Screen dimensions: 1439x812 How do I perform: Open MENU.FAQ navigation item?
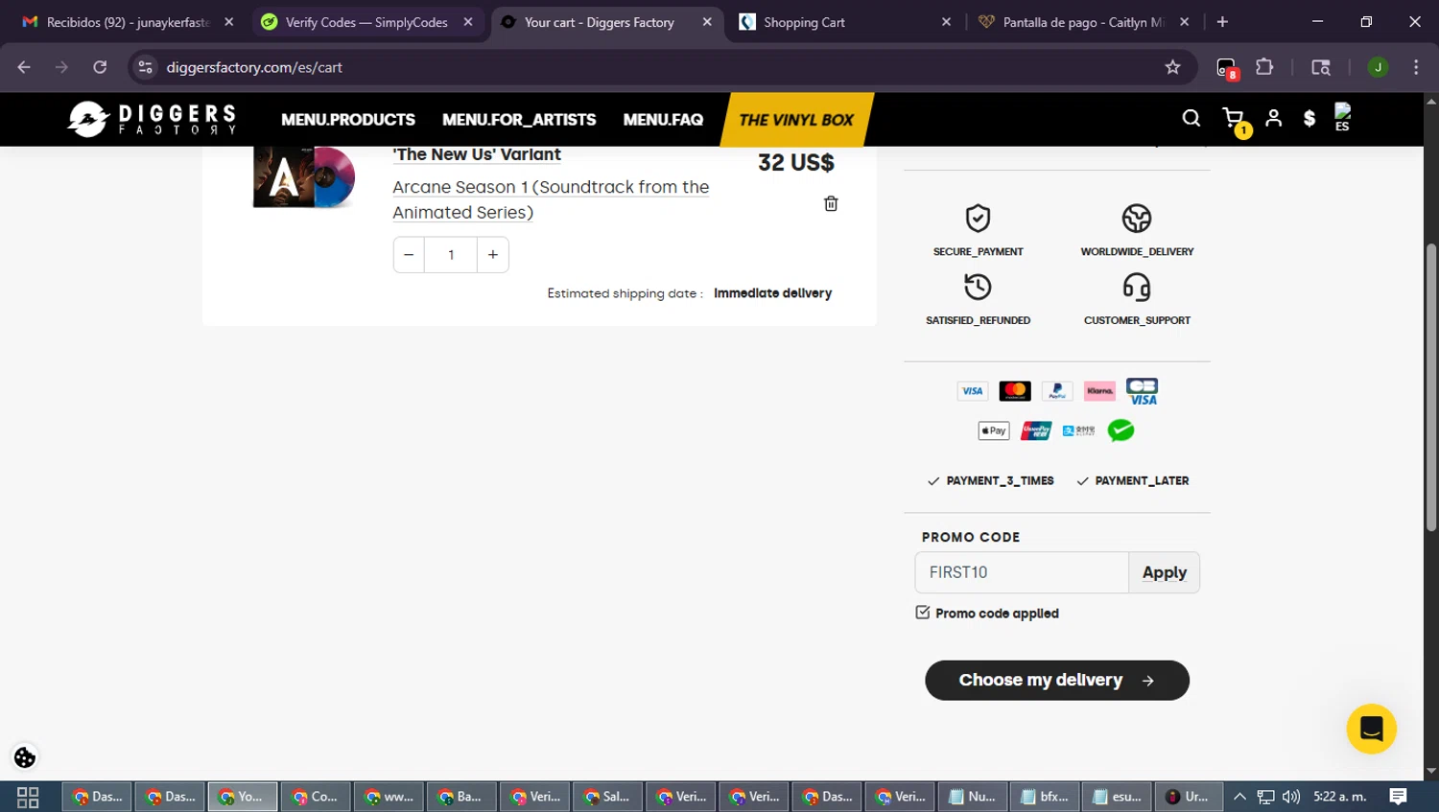[663, 120]
